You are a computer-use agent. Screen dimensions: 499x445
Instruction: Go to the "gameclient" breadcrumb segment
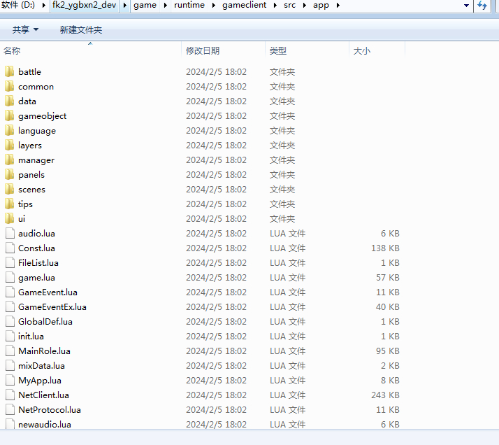pyautogui.click(x=248, y=6)
